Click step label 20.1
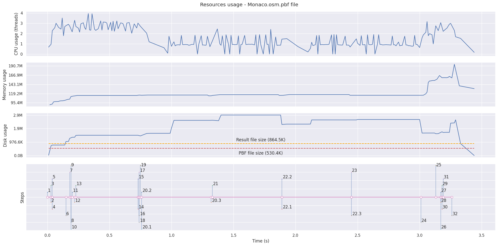498x246 pixels. 147,227
